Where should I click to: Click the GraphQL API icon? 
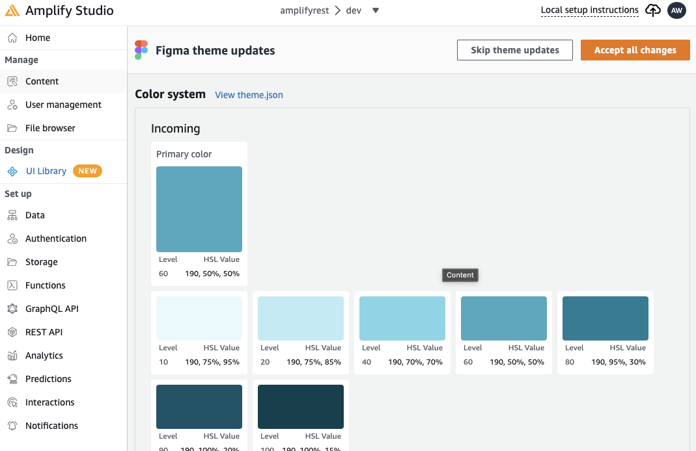12,309
